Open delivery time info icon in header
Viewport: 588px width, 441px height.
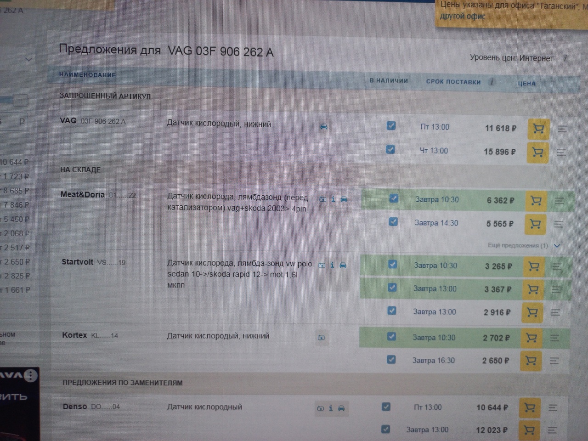point(492,82)
